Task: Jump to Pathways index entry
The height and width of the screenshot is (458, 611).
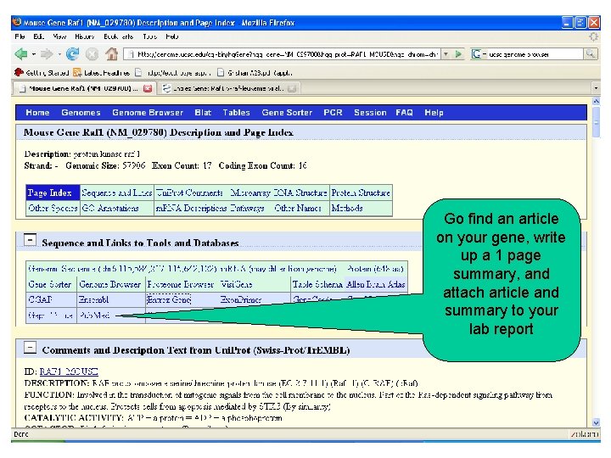Action: point(247,208)
